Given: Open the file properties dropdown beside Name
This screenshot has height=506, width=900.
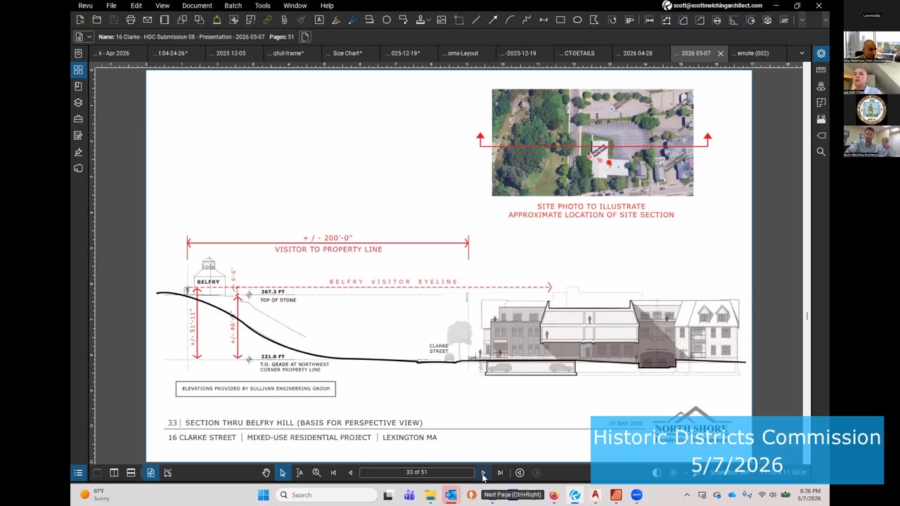Looking at the screenshot, I should (83, 37).
